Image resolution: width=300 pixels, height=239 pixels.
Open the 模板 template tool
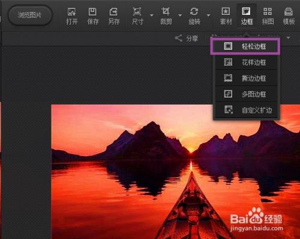(x=289, y=16)
